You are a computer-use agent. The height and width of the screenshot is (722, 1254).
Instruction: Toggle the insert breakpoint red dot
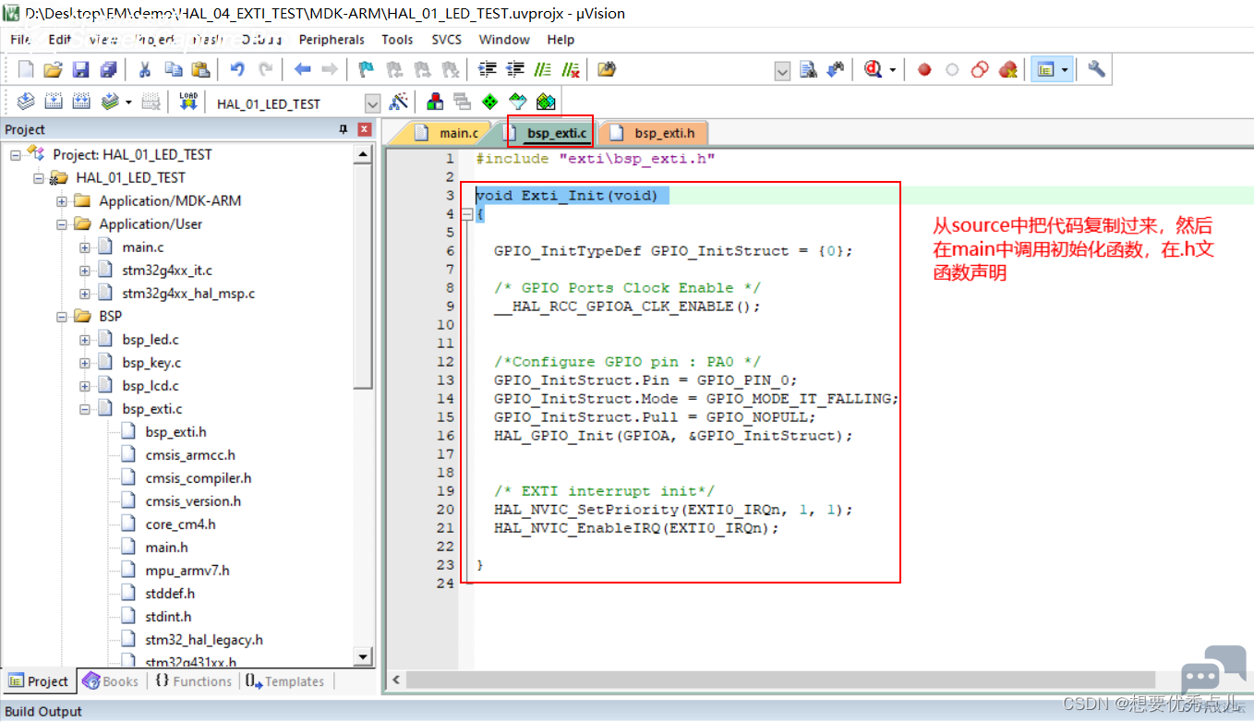[924, 69]
